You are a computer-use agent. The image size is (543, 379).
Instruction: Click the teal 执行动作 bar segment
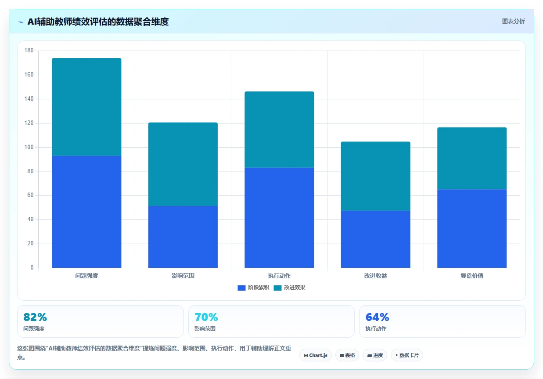click(279, 129)
